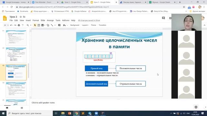Expand the line type dropdown
Image resolution: width=207 pixels, height=116 pixels.
tap(55, 25)
